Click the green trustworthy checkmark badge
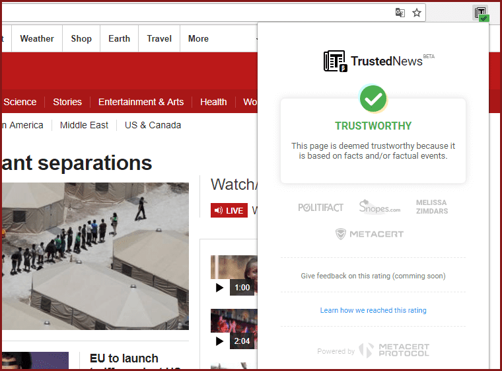 373,99
